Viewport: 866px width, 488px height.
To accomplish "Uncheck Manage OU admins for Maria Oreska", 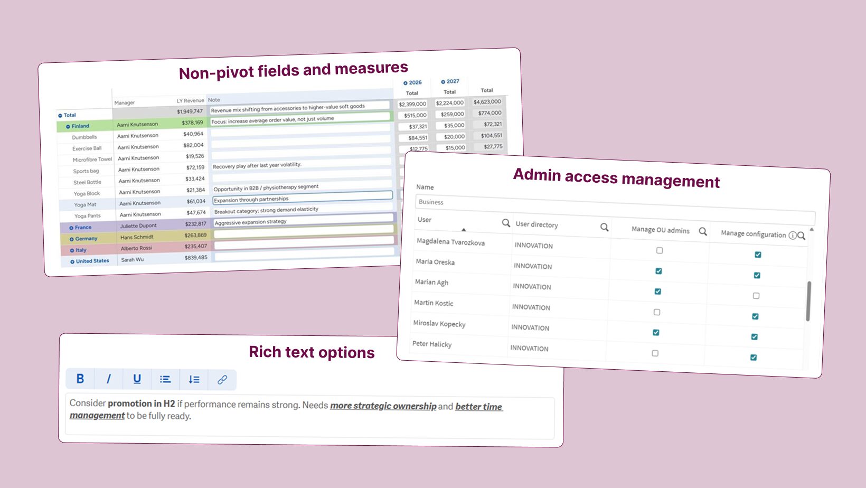I will tap(658, 271).
